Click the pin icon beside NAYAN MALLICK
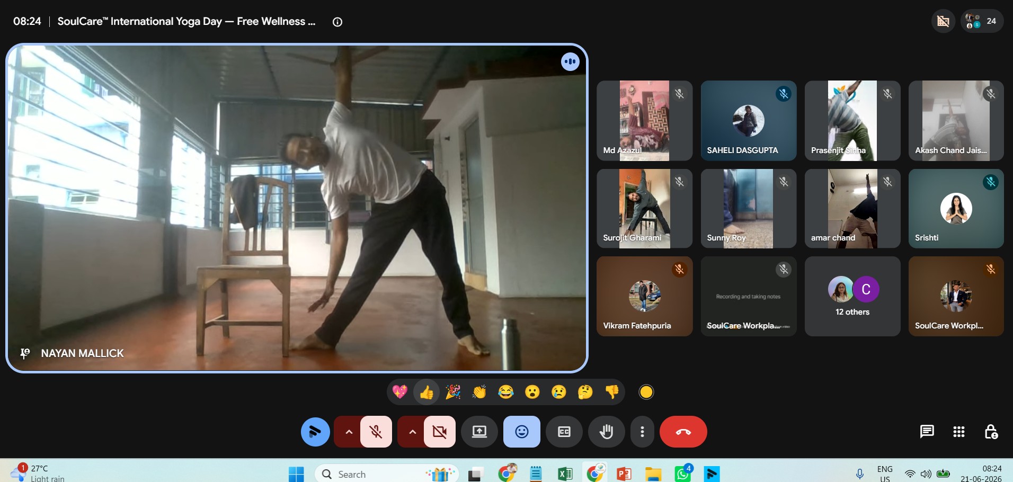This screenshot has height=482, width=1013. [25, 353]
